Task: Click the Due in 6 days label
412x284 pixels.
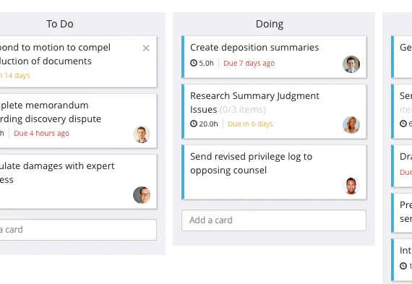Action: [250, 124]
